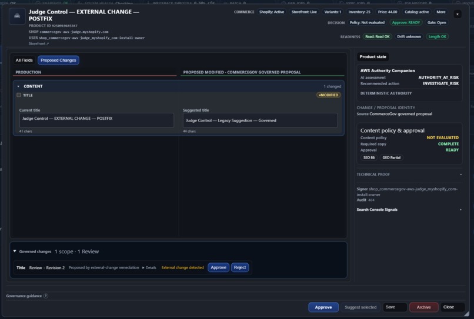
Task: Click the Close button in footer
Action: (452, 307)
